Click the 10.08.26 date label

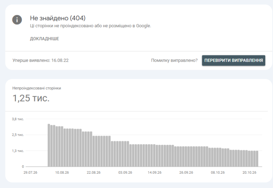[62, 173]
